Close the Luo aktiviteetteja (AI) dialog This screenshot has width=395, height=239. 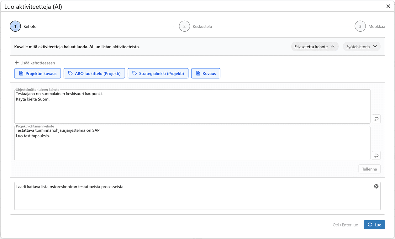tap(388, 6)
